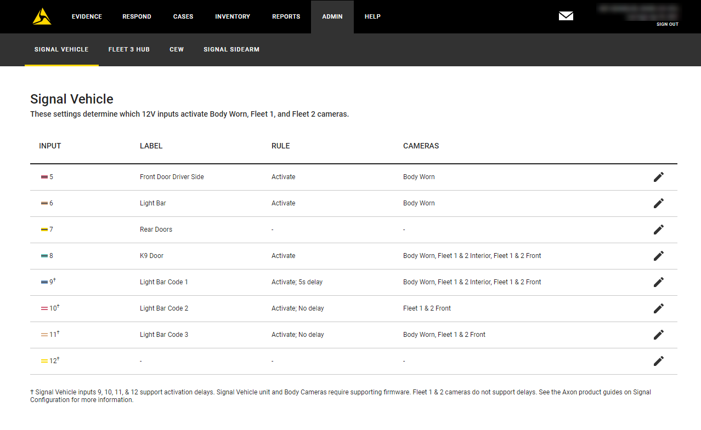Image resolution: width=701 pixels, height=430 pixels.
Task: Click Body Worn cameras for Light Bar
Action: point(419,203)
